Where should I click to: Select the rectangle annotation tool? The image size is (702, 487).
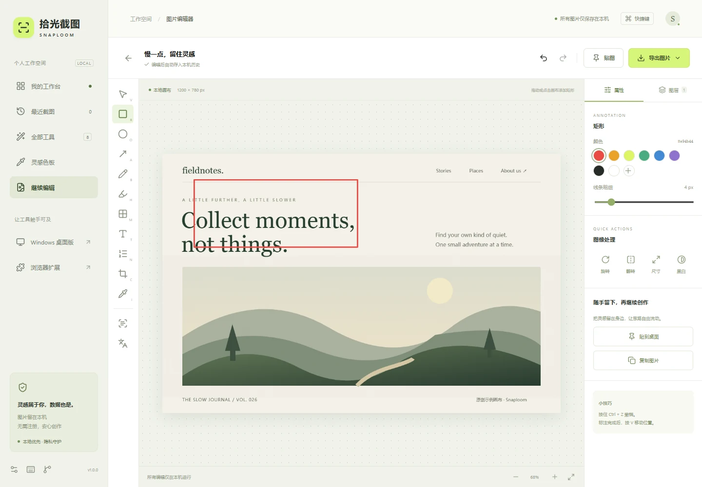[x=123, y=114]
